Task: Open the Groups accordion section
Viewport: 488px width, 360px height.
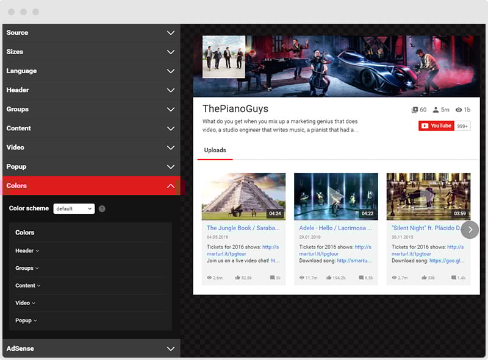Action: tap(91, 109)
